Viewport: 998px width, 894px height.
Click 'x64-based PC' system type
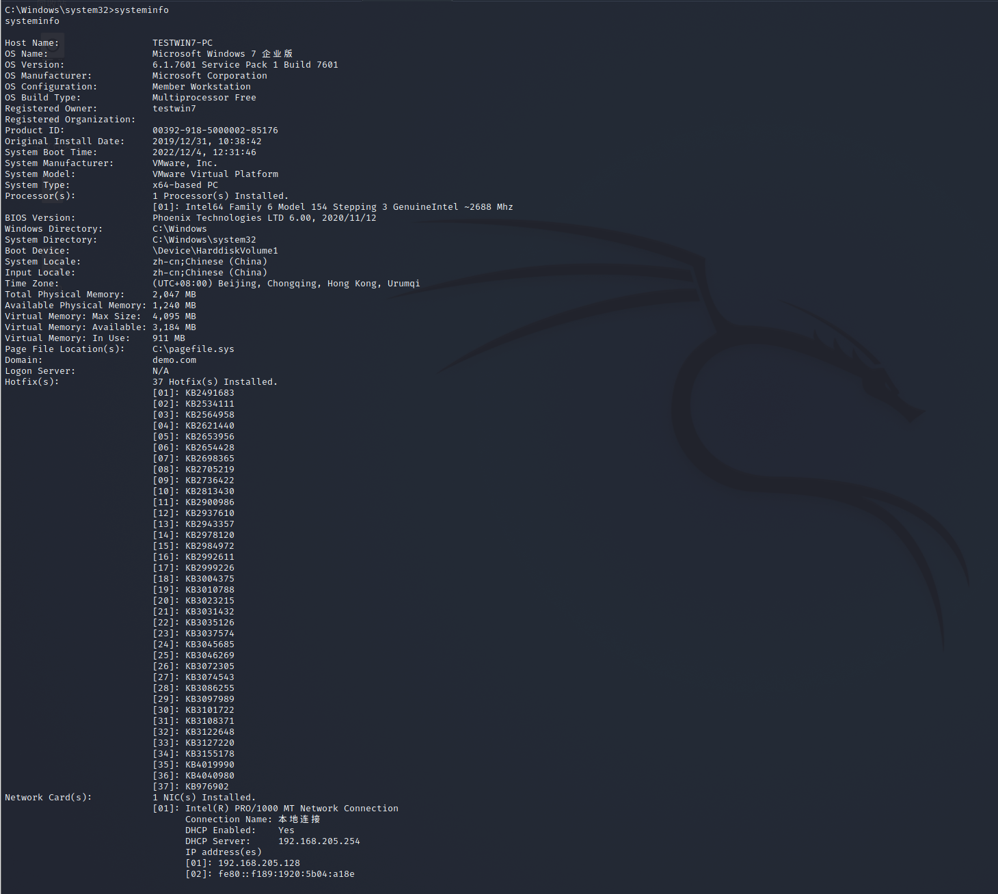click(185, 185)
